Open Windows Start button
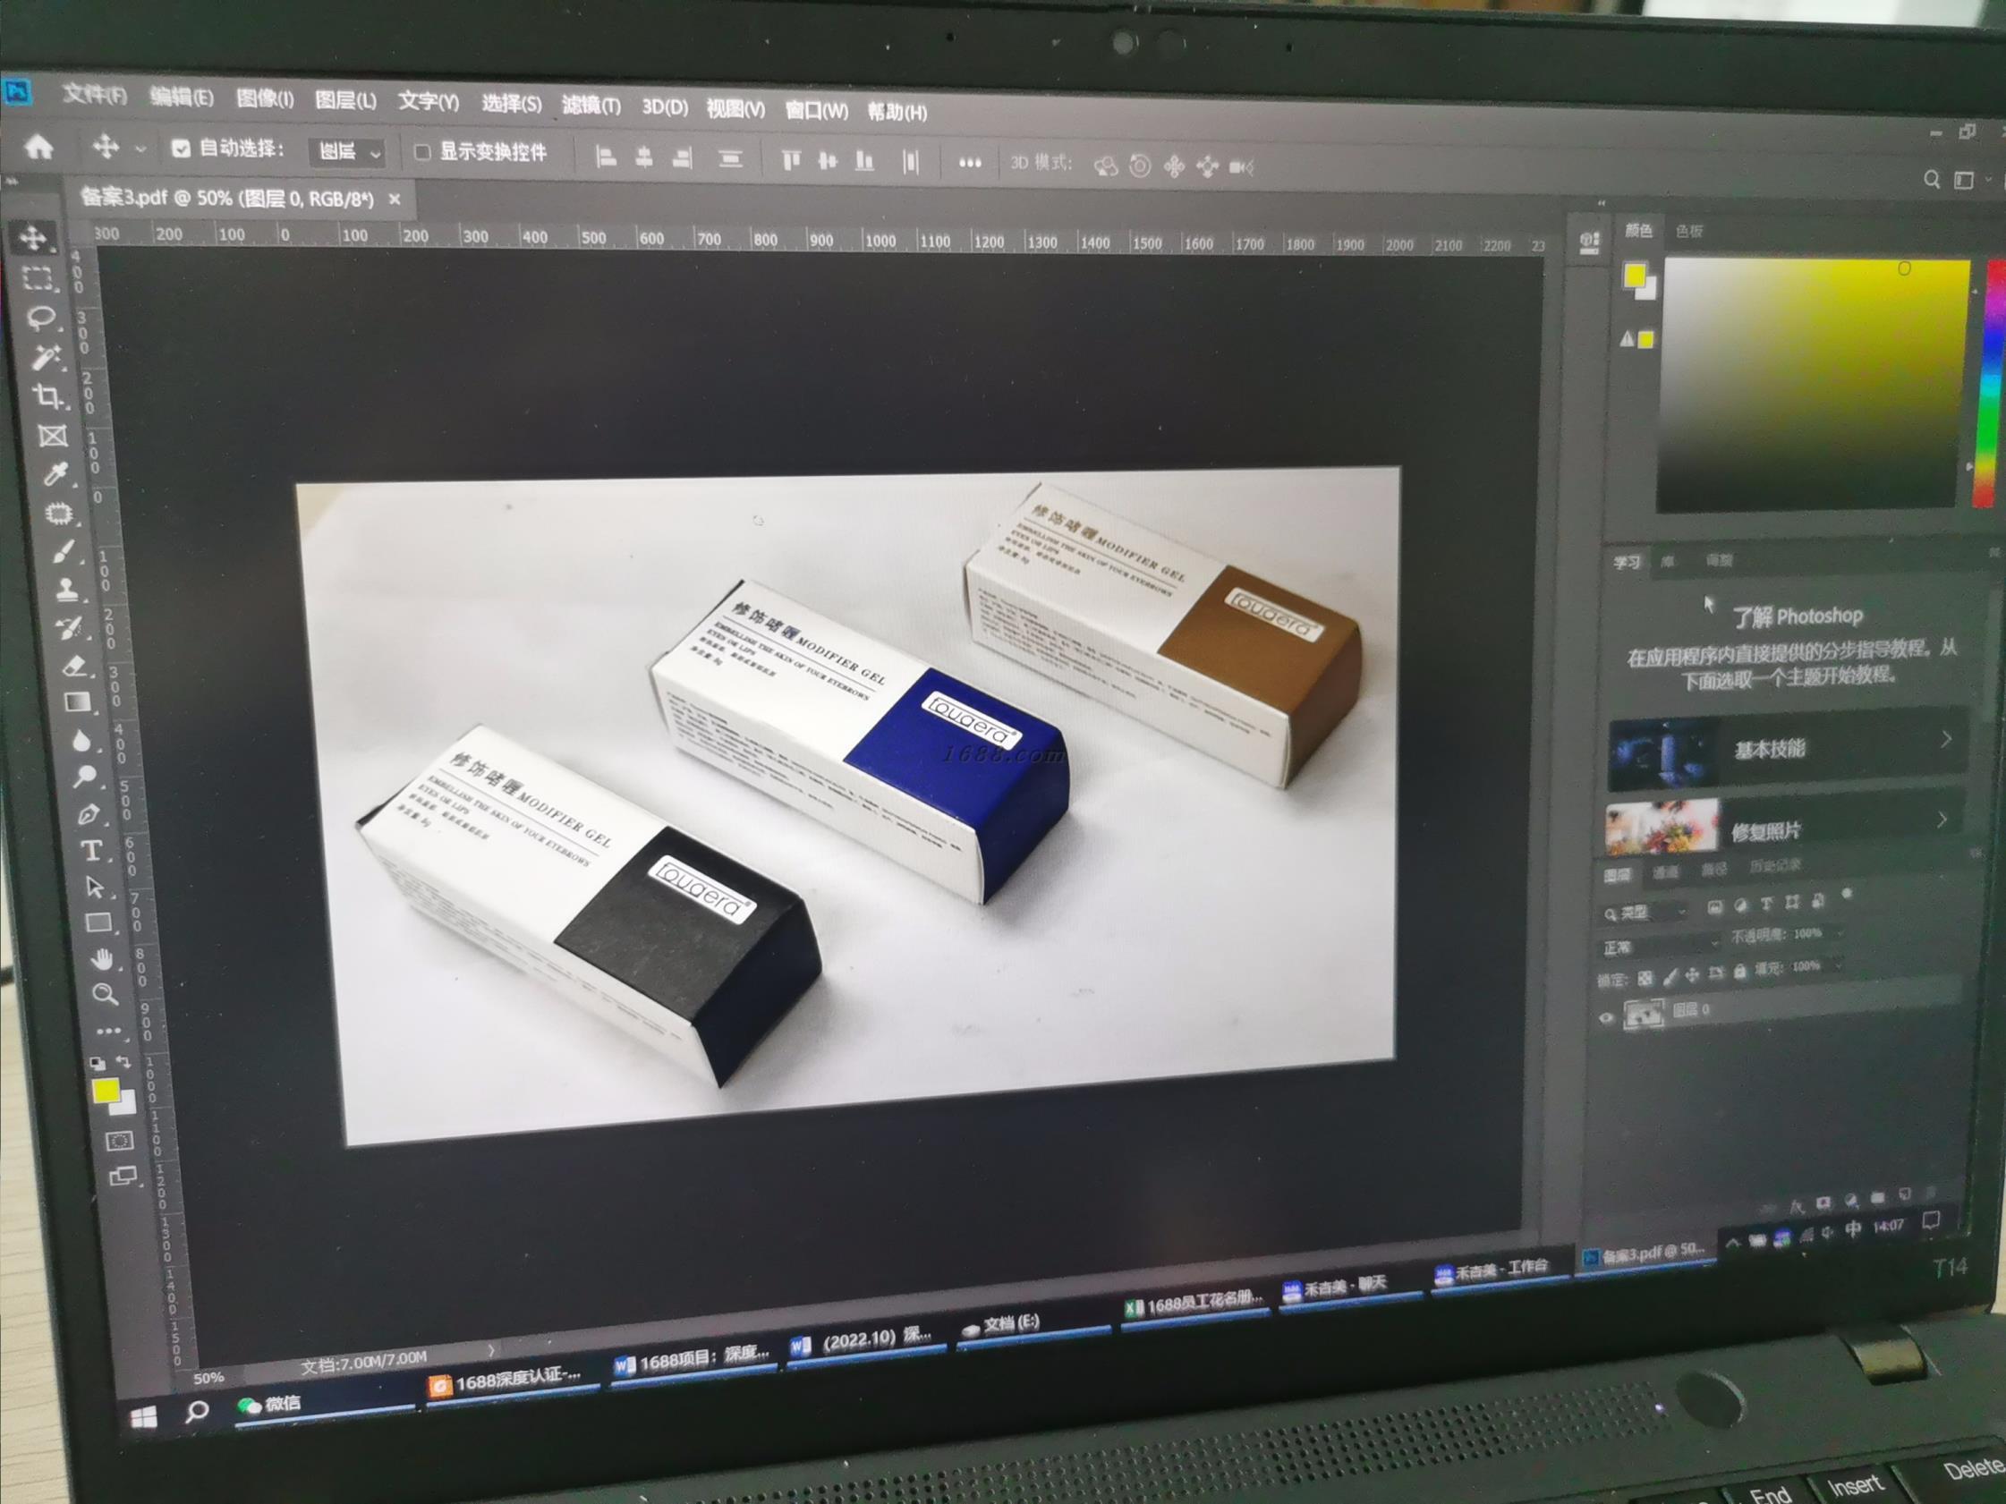The width and height of the screenshot is (2006, 1504). pyautogui.click(x=144, y=1417)
